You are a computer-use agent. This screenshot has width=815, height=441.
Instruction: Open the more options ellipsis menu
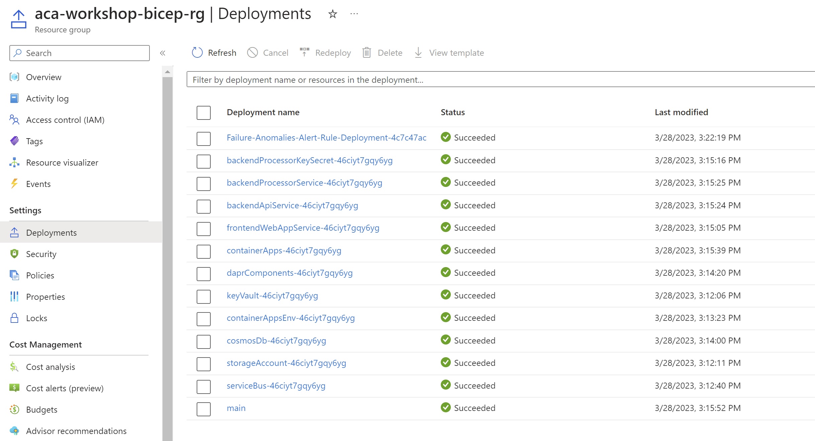[354, 14]
